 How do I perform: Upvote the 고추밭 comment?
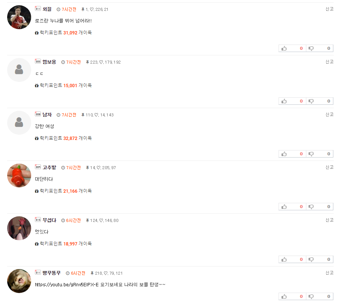coord(292,207)
